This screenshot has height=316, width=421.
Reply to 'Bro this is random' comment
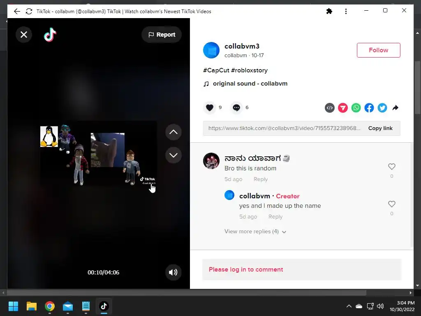[260, 179]
